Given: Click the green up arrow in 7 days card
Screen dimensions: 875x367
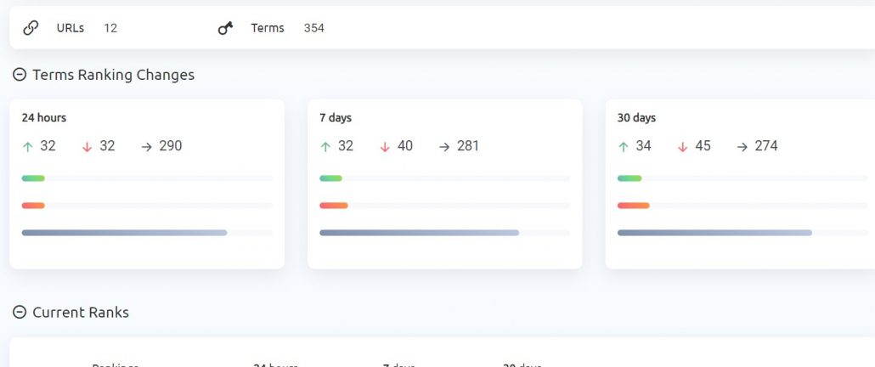Looking at the screenshot, I should click(x=325, y=147).
